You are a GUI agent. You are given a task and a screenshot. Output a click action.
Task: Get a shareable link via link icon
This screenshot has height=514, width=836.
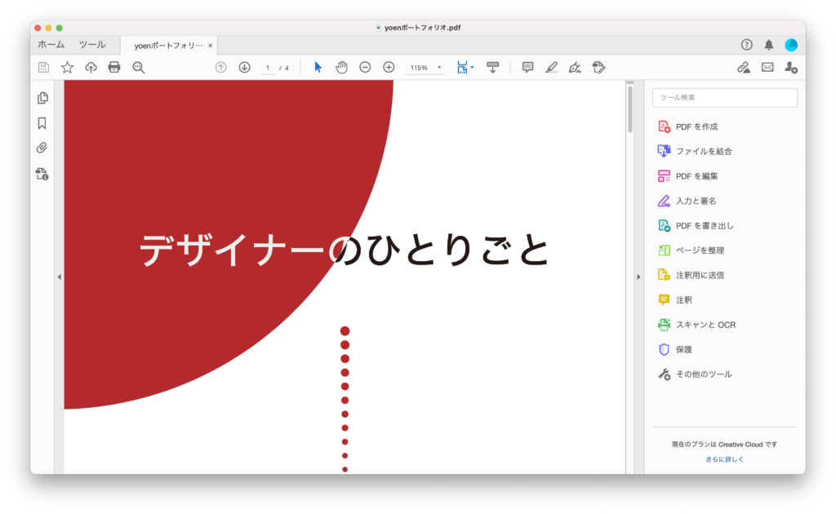(x=742, y=67)
